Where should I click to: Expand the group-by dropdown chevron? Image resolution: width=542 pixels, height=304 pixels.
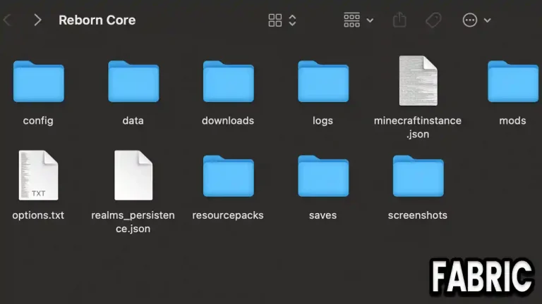pyautogui.click(x=370, y=20)
